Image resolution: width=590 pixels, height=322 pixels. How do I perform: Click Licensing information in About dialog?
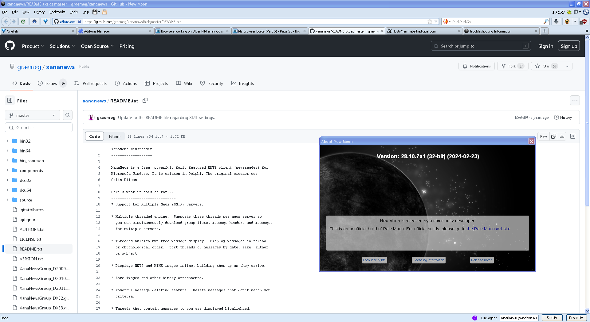coord(428,260)
